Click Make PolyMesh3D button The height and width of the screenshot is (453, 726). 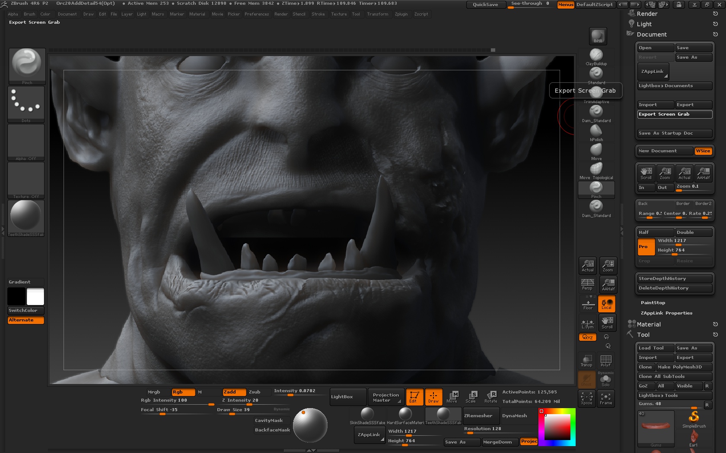[x=684, y=367]
